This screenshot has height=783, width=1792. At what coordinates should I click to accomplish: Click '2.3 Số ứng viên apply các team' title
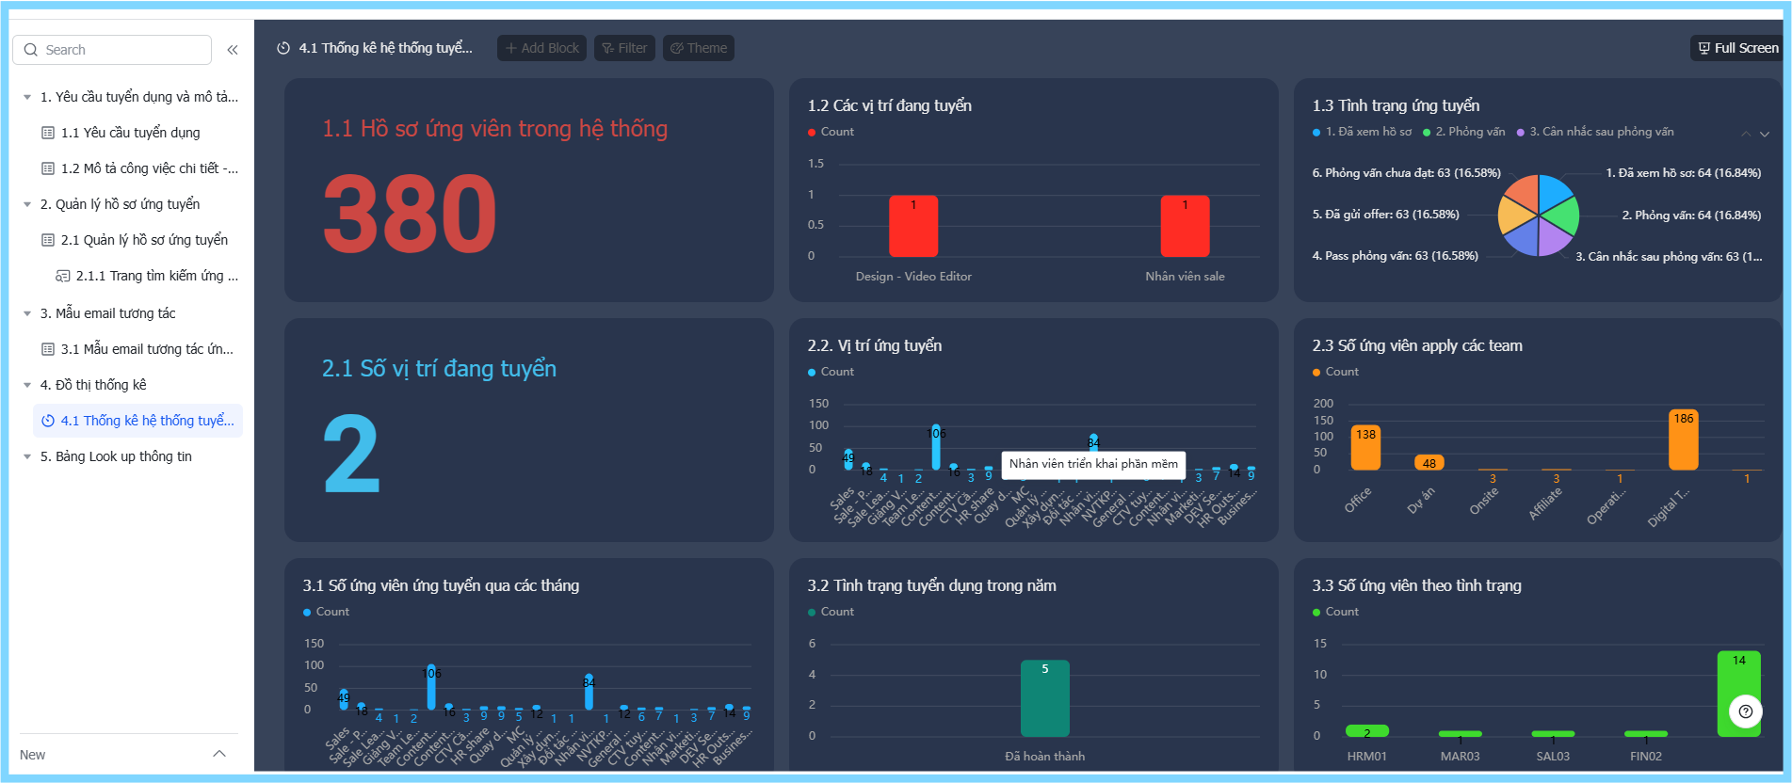coord(1417,345)
